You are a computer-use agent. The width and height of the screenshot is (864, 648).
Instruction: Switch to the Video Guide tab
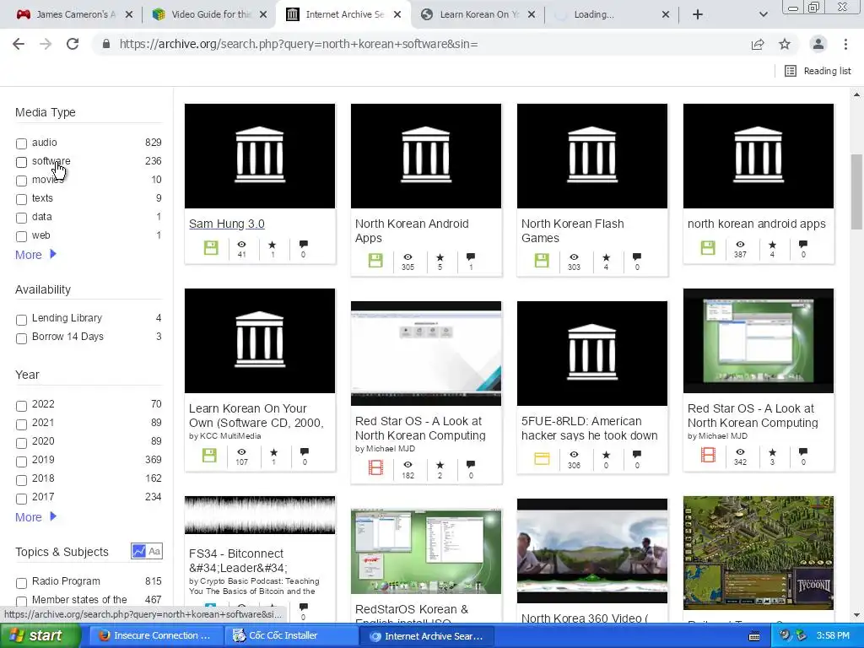point(209,15)
